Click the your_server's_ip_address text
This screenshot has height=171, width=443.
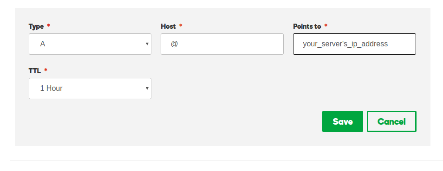(x=345, y=44)
